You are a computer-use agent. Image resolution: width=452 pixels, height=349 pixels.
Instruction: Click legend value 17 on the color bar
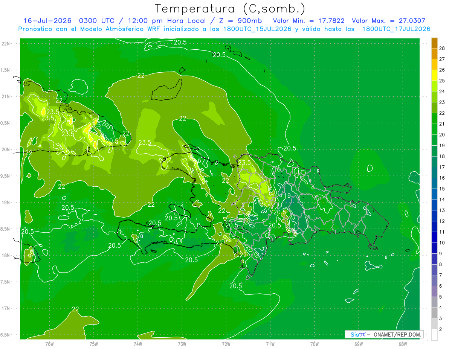[442, 167]
